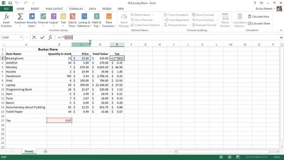Click inside the formula bar input
Screen dimensions: 284x160
(x=167, y=37)
